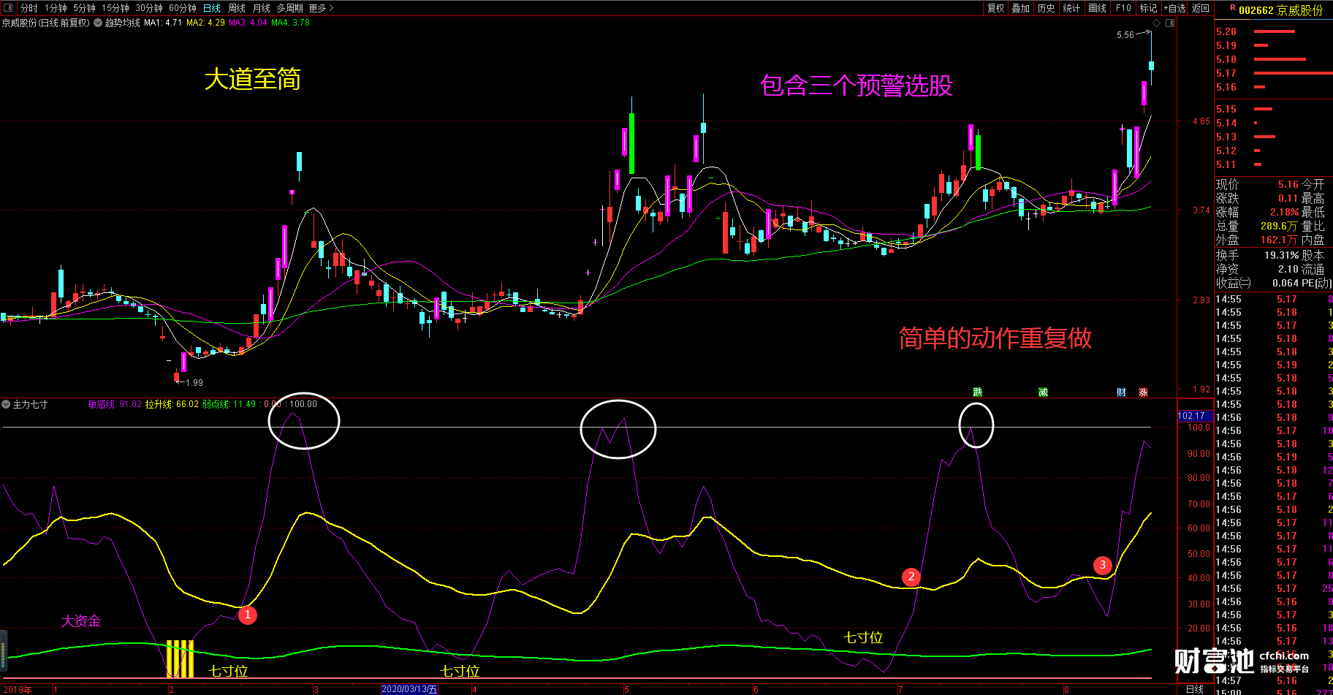
Task: Click the 标记 mark button
Action: (1148, 8)
